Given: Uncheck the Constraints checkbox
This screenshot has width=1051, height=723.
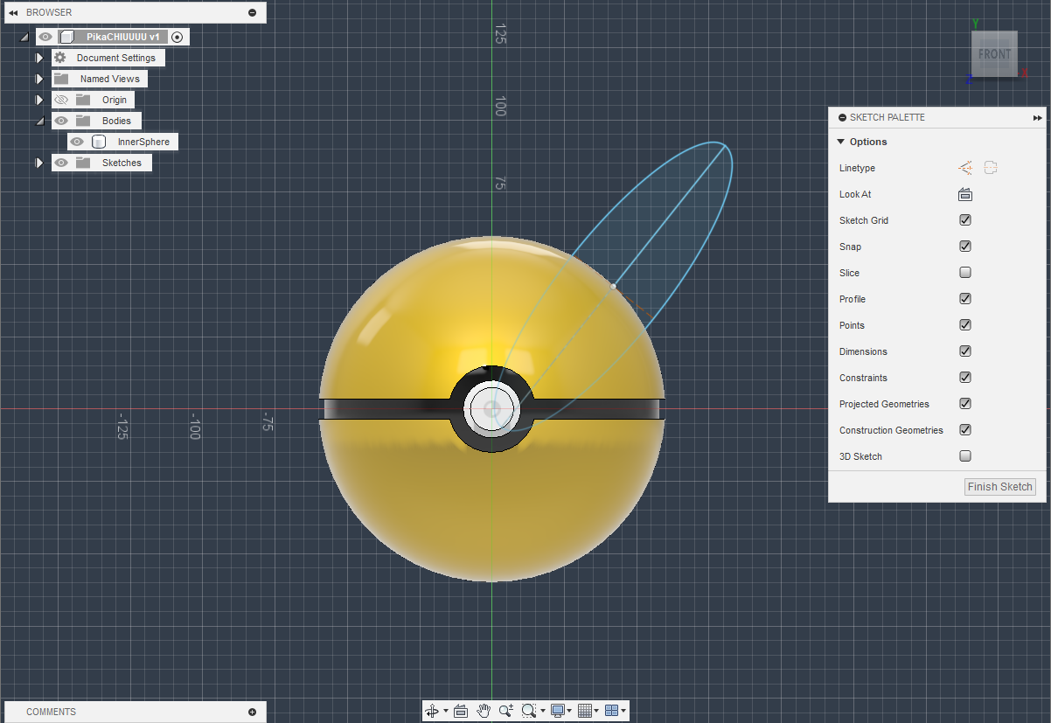Looking at the screenshot, I should pyautogui.click(x=965, y=378).
